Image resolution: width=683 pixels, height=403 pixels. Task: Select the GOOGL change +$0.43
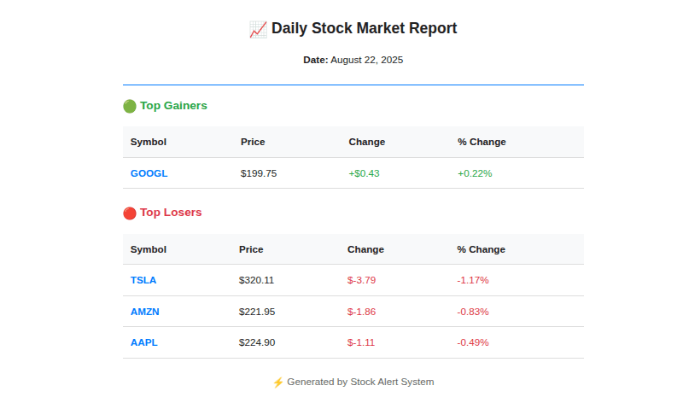pos(365,173)
